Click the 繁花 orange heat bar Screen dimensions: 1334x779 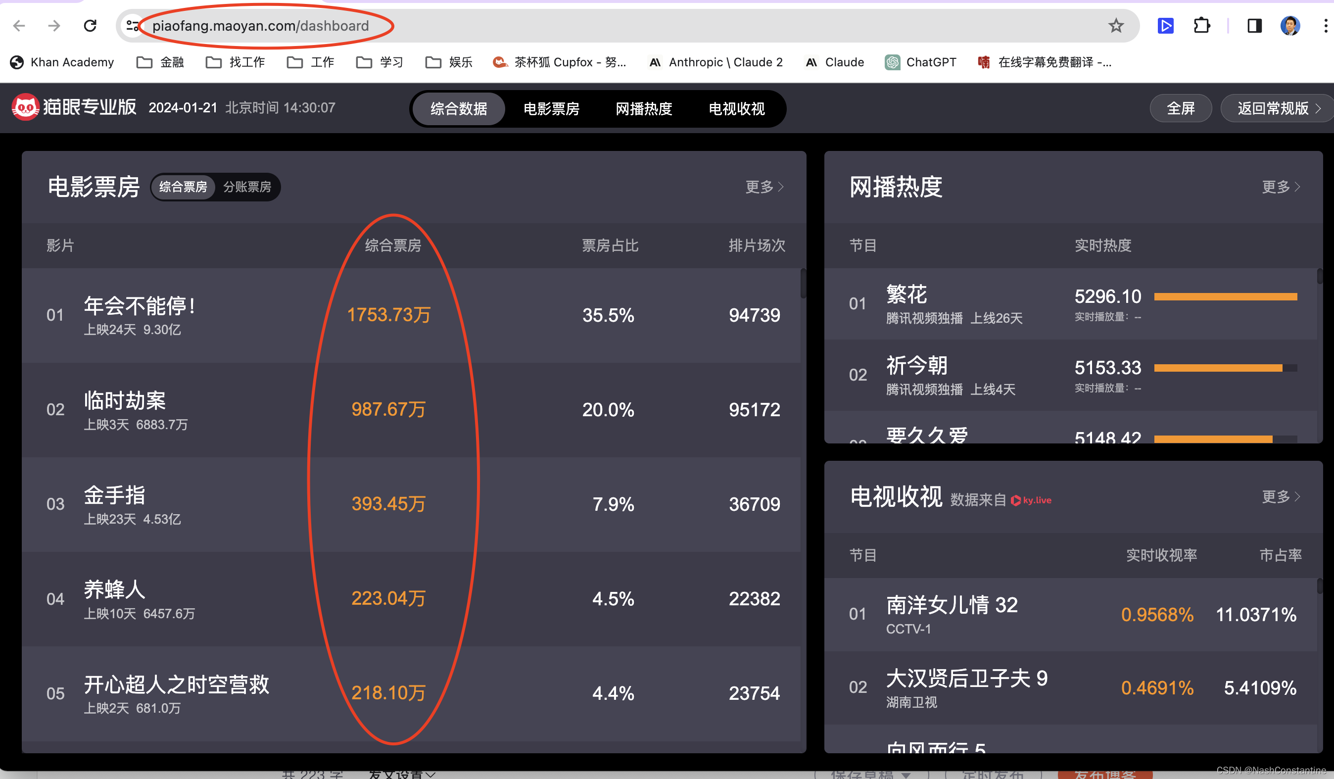pyautogui.click(x=1225, y=296)
